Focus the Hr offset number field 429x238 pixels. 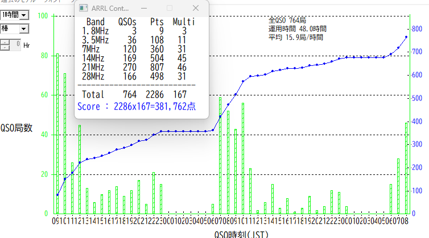[x=15, y=44]
